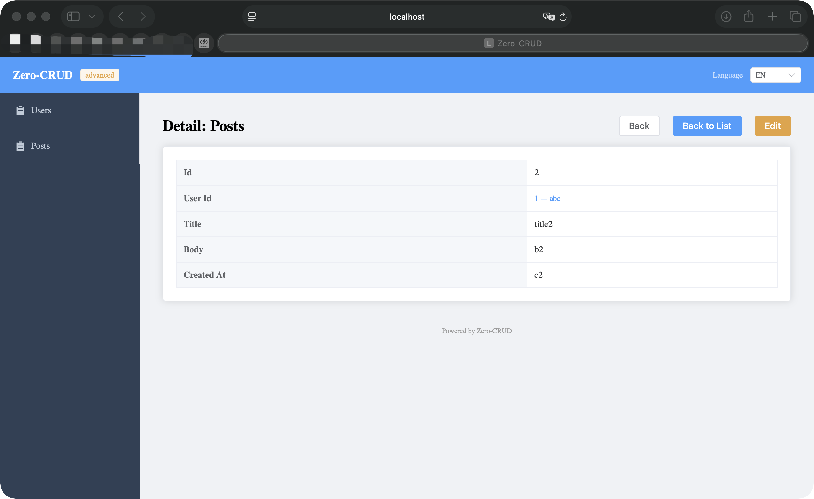The image size is (814, 499).
Task: Open the linked user '1 — abc'
Action: 547,198
